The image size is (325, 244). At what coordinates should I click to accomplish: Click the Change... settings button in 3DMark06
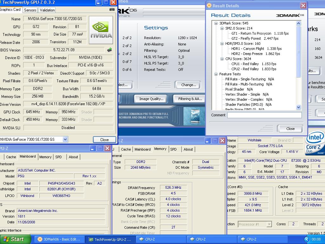coord(189,85)
